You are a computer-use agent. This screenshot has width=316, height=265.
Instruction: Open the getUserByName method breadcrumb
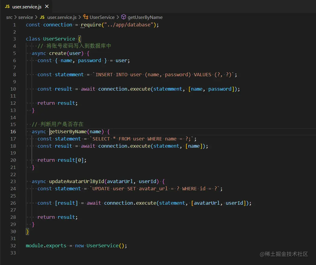tap(145, 17)
